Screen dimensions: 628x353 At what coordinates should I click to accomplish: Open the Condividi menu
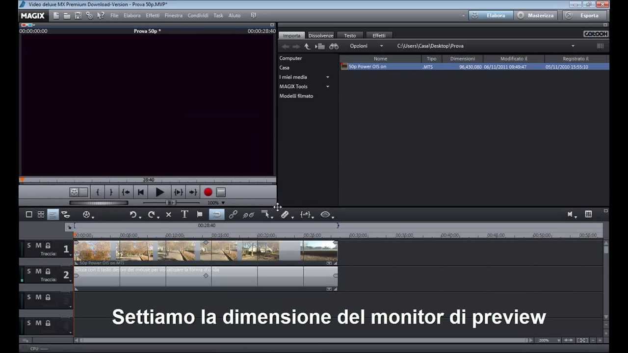[x=198, y=16]
